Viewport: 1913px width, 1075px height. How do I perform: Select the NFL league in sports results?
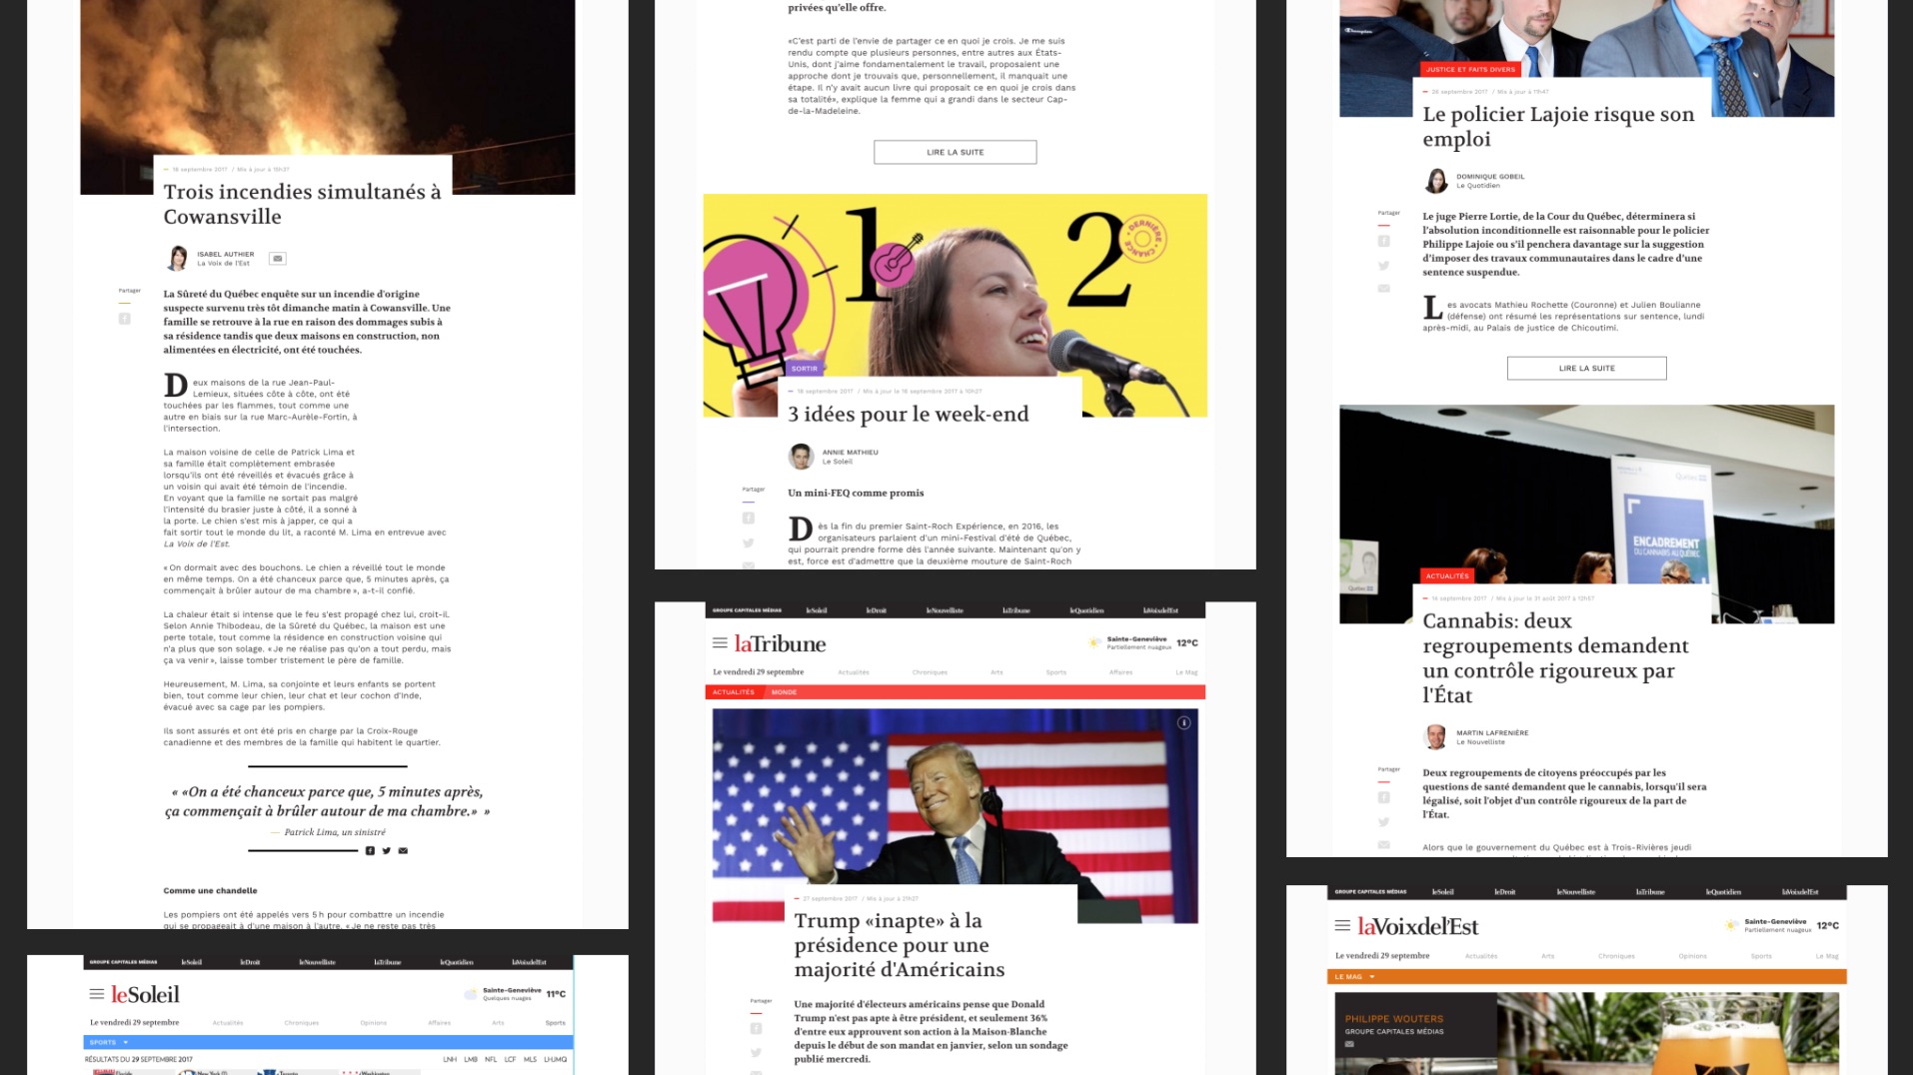pos(491,1059)
